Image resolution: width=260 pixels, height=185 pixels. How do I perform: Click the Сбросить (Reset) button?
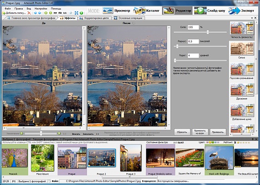click(182, 132)
